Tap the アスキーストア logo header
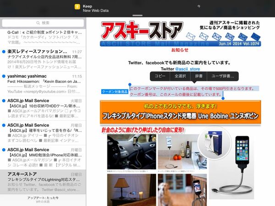 [142, 31]
